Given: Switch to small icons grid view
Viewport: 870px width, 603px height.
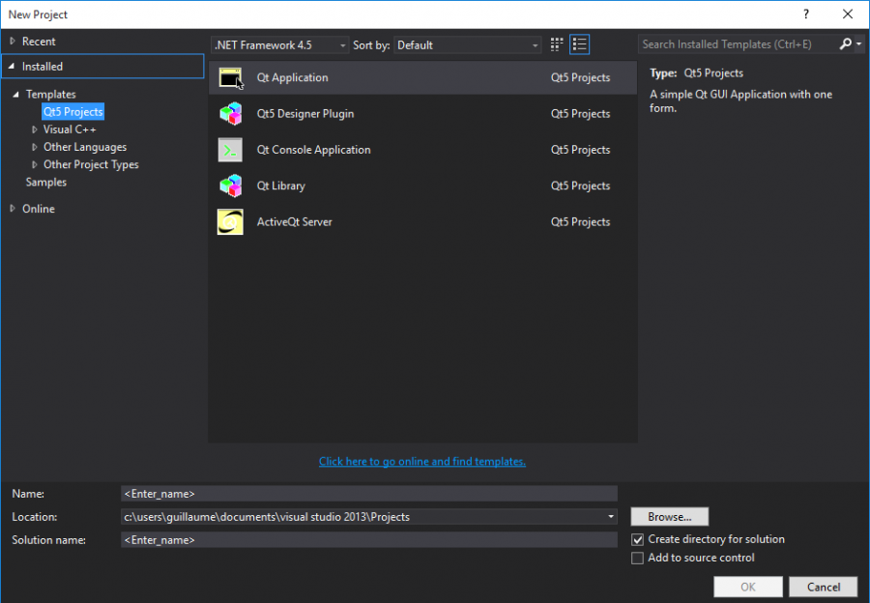Looking at the screenshot, I should (x=557, y=44).
